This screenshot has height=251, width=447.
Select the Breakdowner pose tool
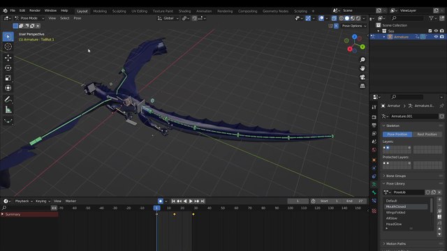tap(8, 121)
